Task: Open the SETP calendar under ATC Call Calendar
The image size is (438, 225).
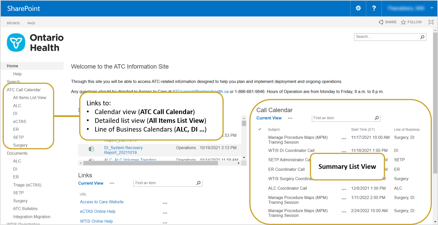Action: click(x=18, y=137)
